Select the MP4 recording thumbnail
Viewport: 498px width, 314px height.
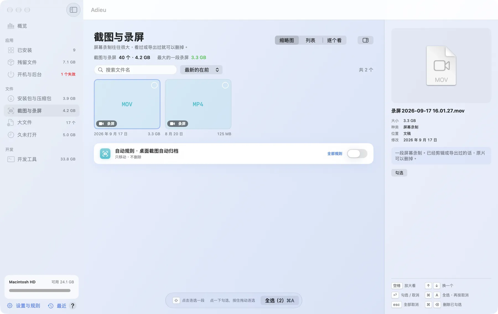tap(198, 104)
